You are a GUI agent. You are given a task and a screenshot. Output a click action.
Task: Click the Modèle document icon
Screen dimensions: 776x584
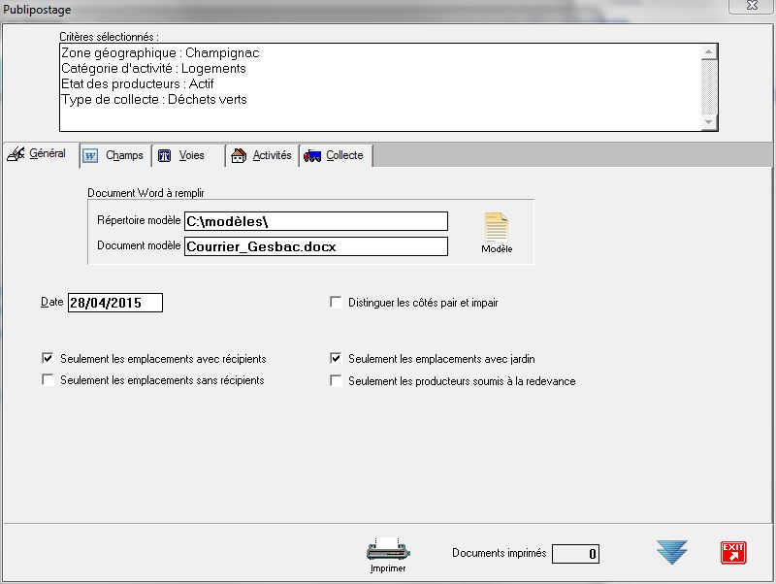point(496,229)
